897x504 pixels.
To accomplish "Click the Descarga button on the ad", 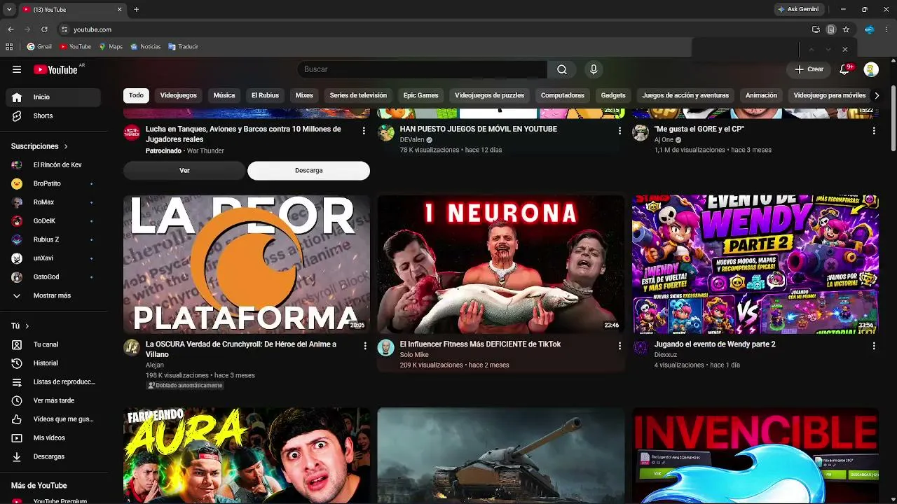I will [x=308, y=170].
